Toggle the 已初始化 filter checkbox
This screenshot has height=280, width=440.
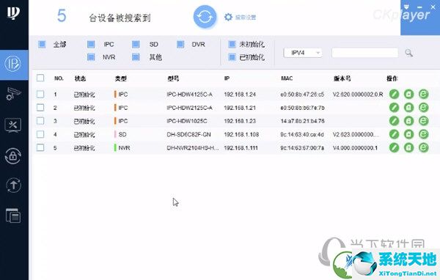click(x=232, y=57)
